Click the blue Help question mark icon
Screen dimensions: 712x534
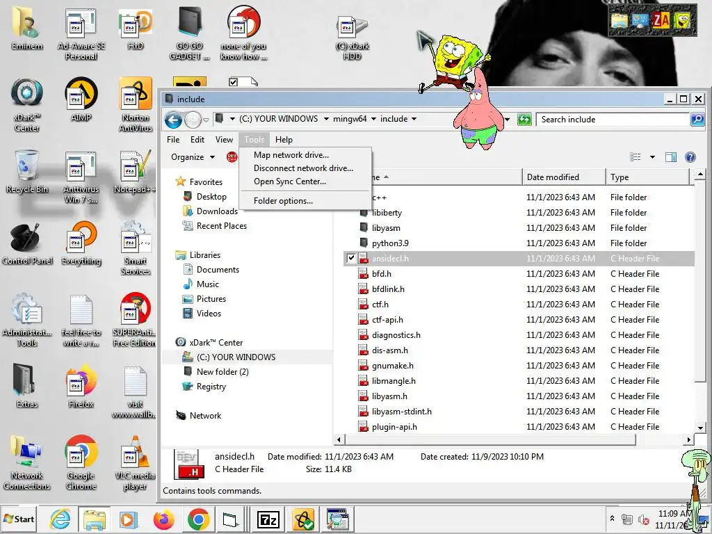(x=690, y=157)
